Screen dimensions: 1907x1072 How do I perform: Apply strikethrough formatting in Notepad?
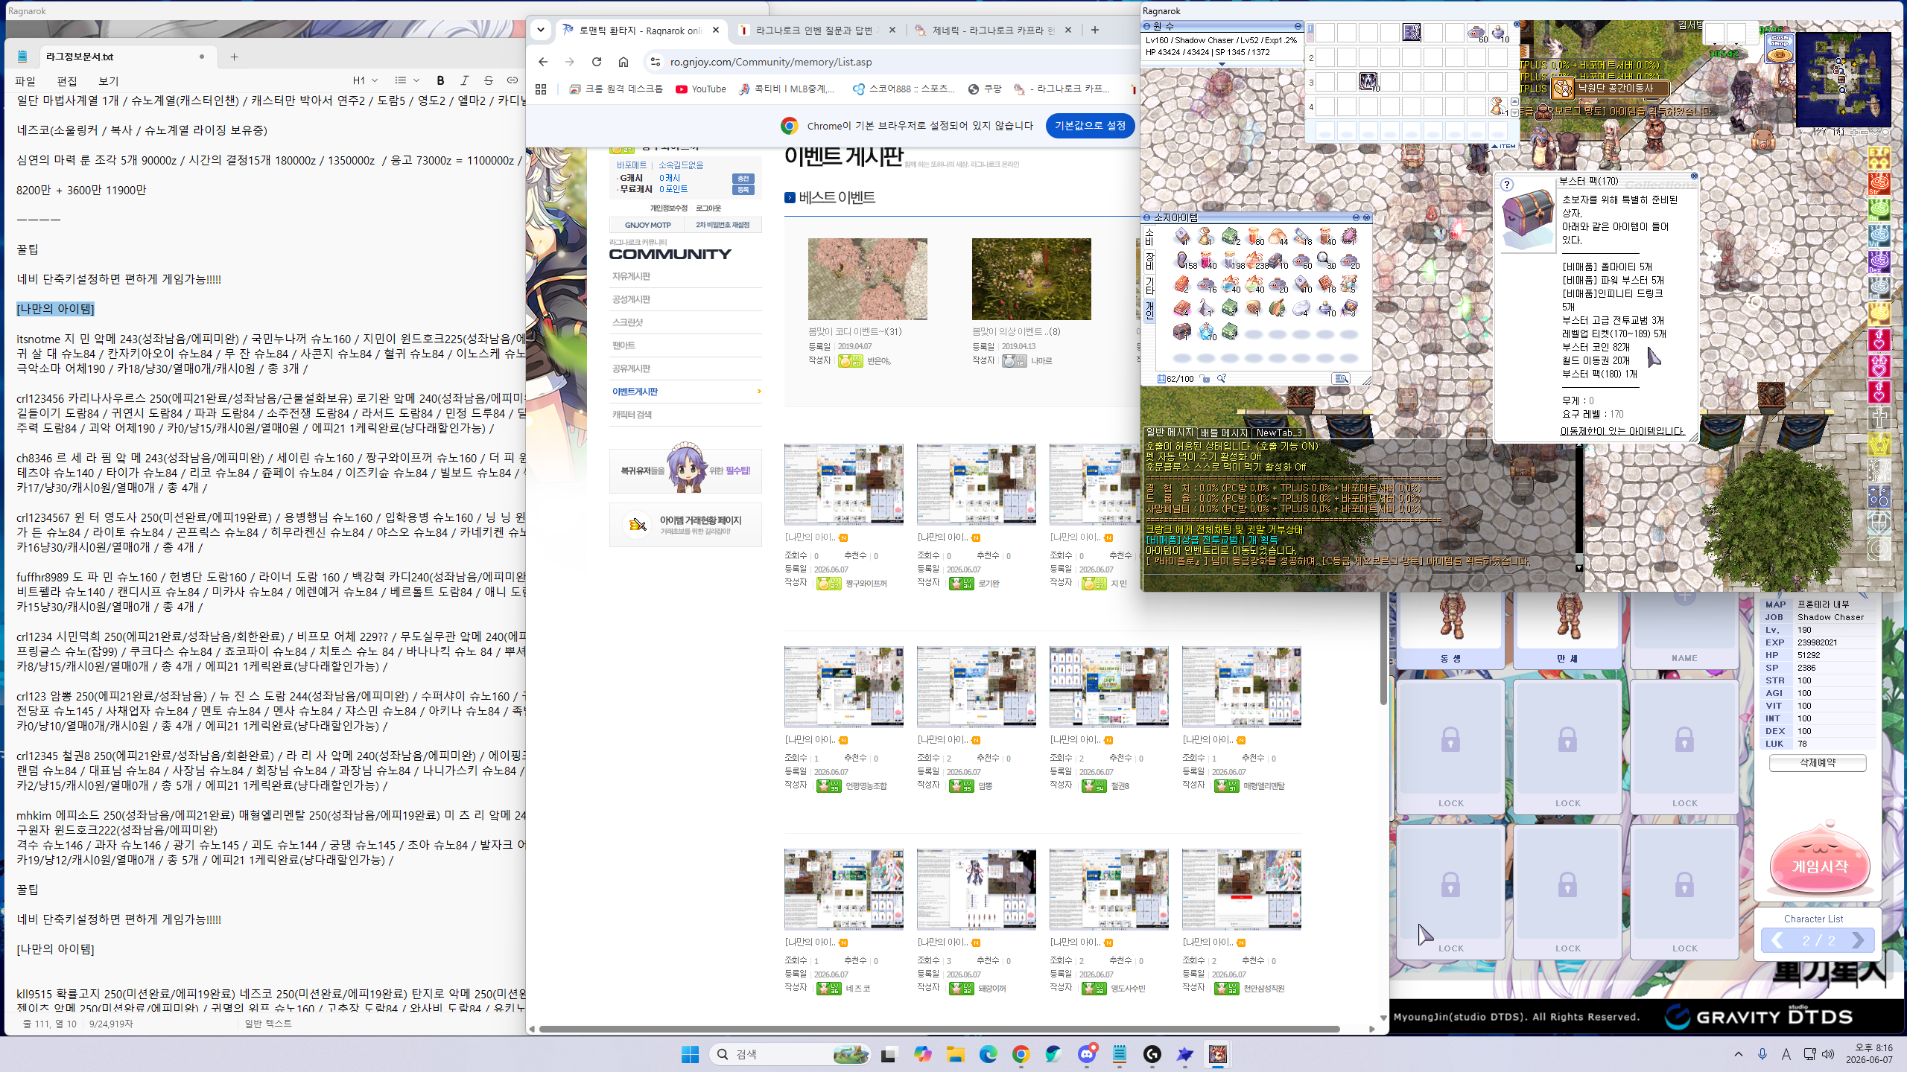(x=488, y=80)
